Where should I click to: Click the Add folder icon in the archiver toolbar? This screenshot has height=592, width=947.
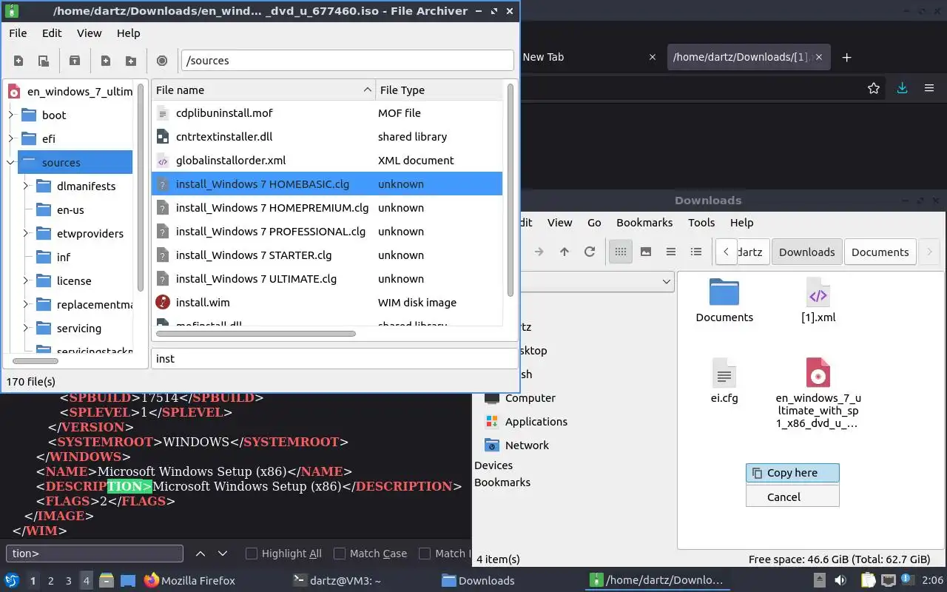pos(131,61)
